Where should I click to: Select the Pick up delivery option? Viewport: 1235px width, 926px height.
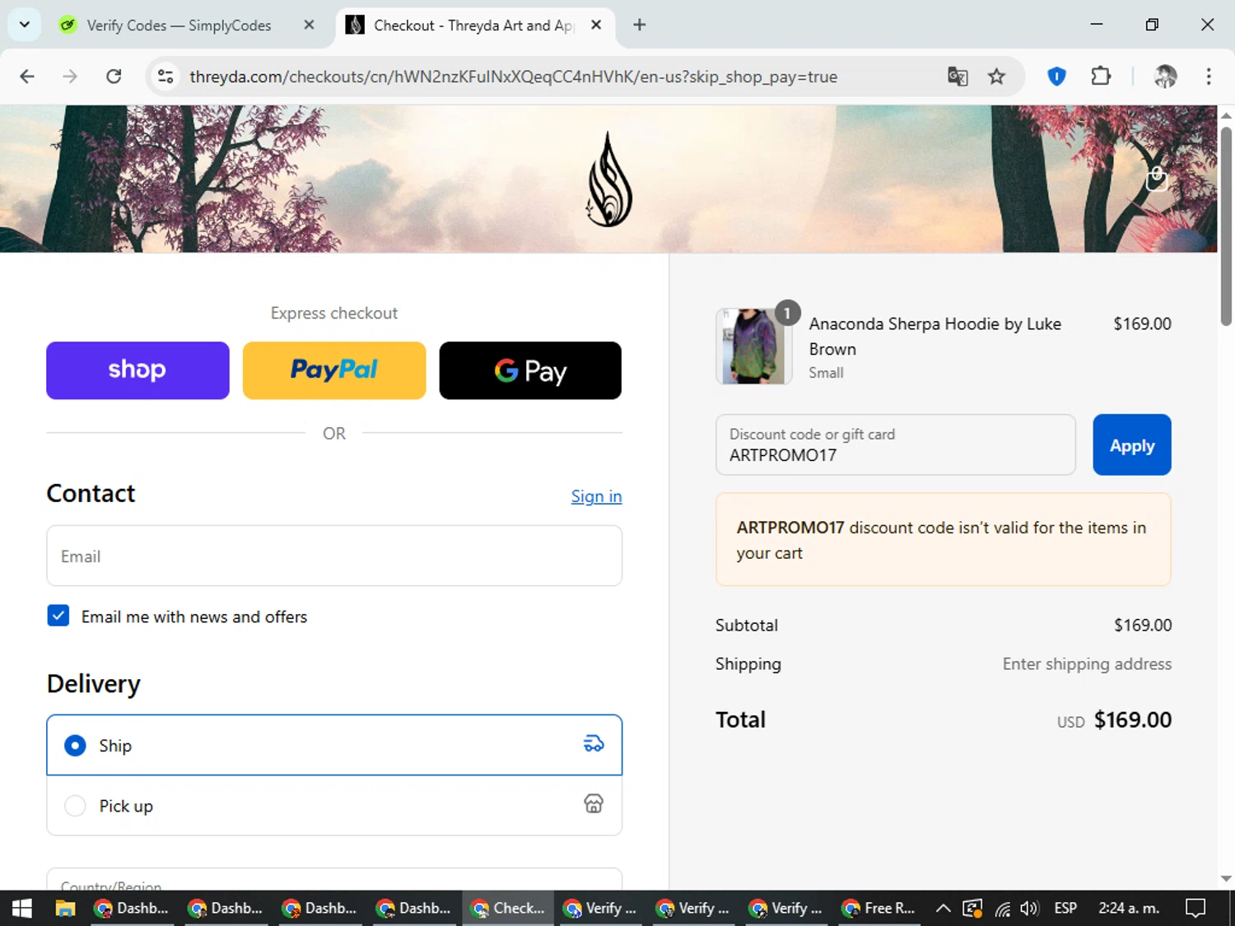click(334, 806)
